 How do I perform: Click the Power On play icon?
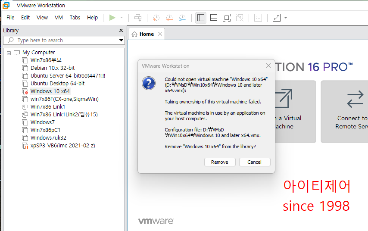point(112,18)
